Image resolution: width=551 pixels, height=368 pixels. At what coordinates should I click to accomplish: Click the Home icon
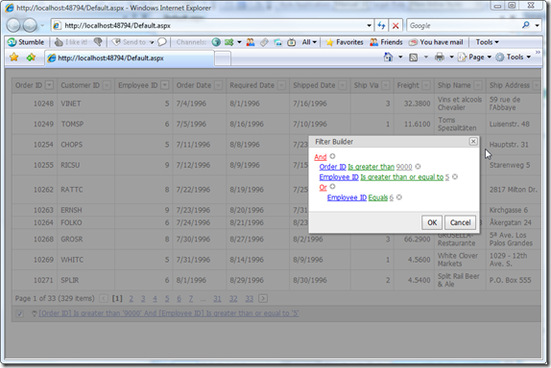coord(388,57)
